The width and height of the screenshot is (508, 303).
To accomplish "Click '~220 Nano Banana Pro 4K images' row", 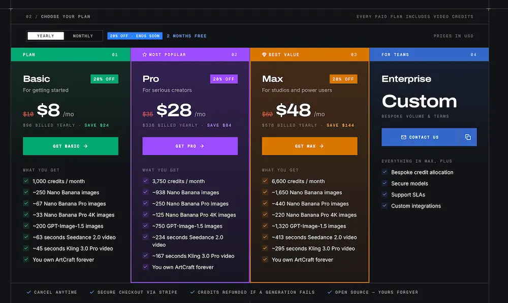I will [309, 215].
